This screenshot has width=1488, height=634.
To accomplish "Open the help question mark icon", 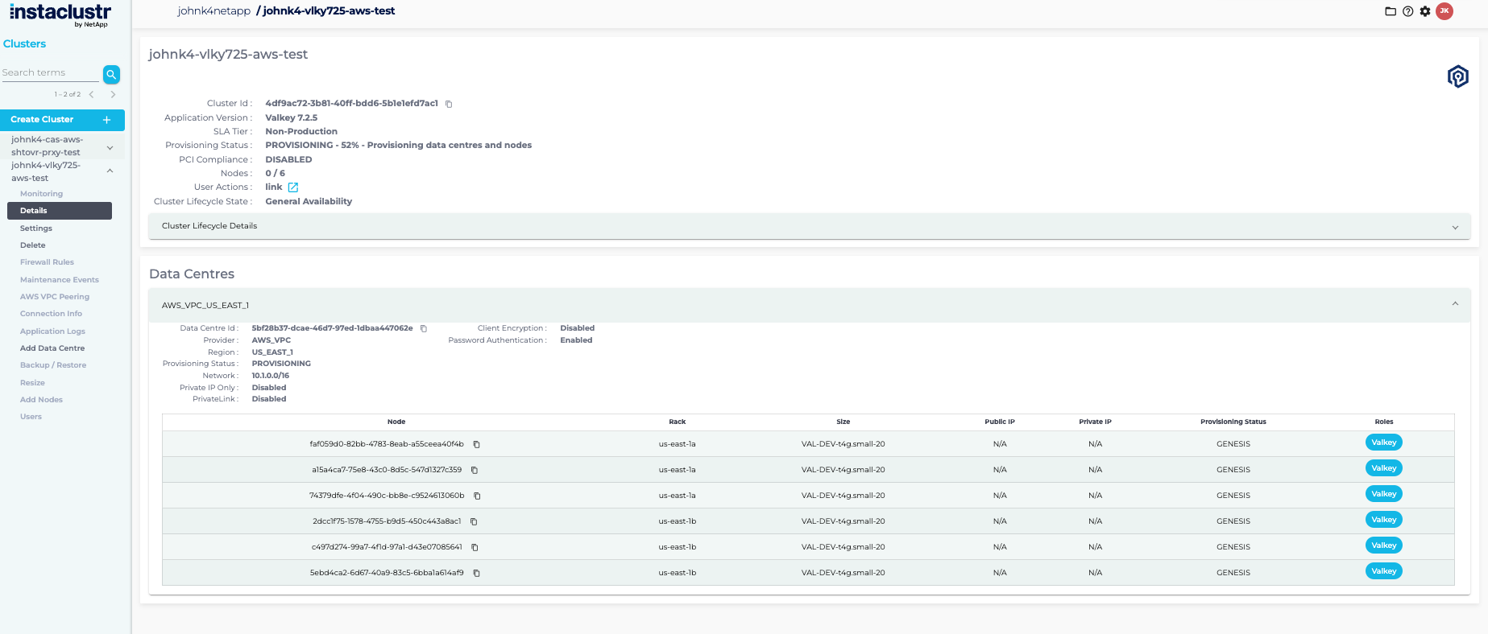I will pyautogui.click(x=1407, y=11).
